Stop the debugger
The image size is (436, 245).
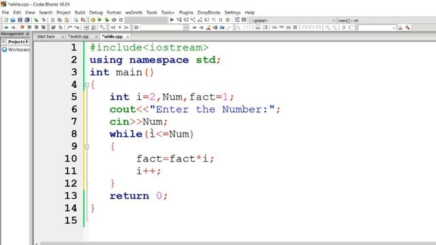(228, 20)
